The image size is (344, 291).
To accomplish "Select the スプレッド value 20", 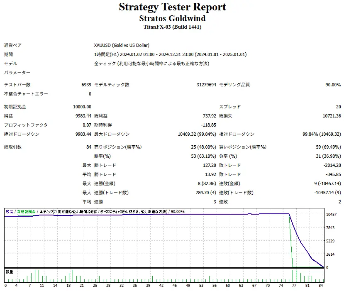I will tap(338, 107).
